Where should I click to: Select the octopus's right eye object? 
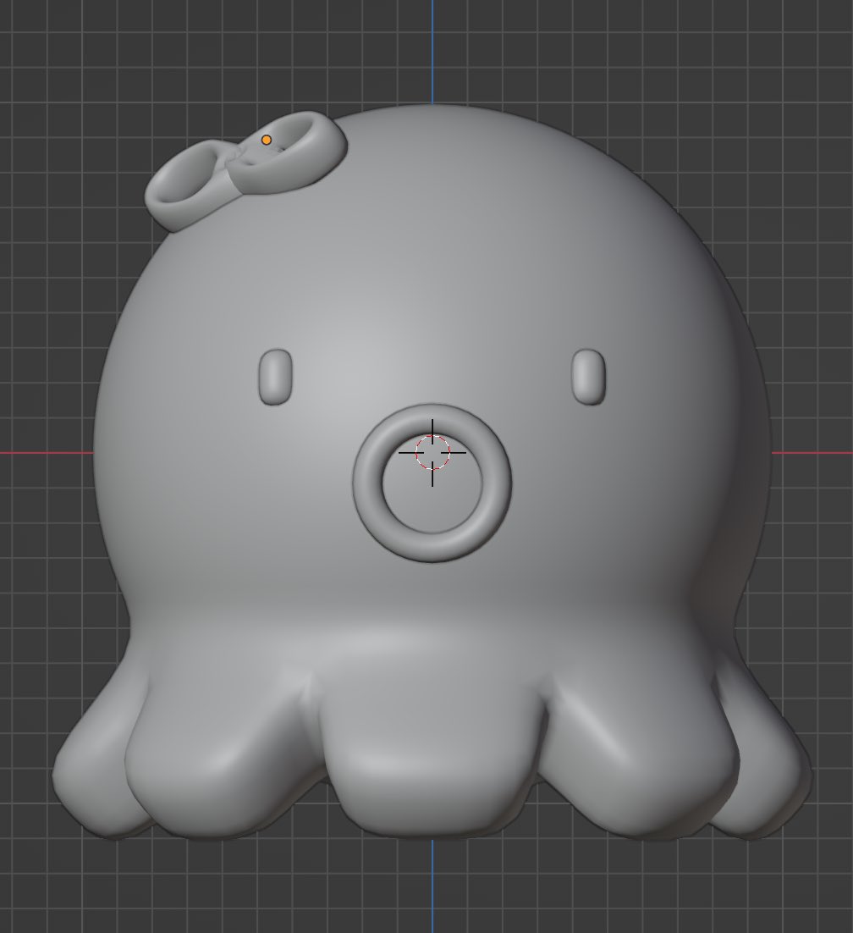[589, 378]
